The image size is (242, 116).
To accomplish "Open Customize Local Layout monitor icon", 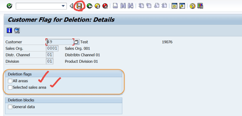I will [x=200, y=6].
